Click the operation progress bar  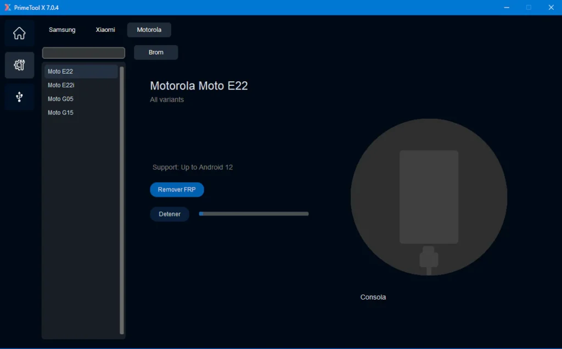click(254, 214)
